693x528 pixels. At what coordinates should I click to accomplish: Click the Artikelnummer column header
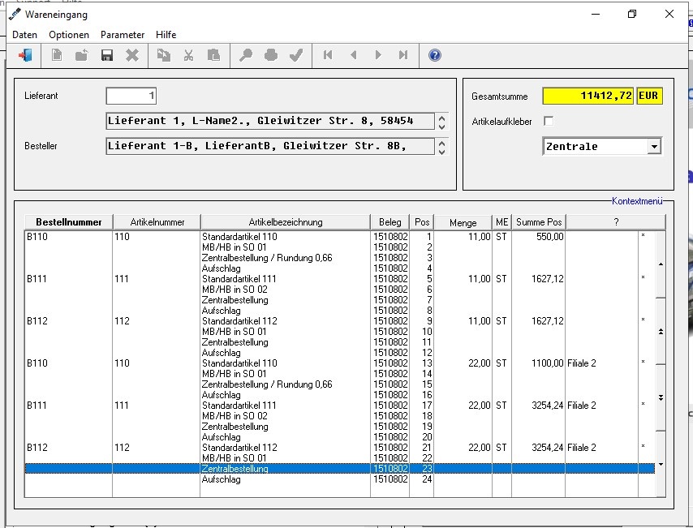[157, 222]
